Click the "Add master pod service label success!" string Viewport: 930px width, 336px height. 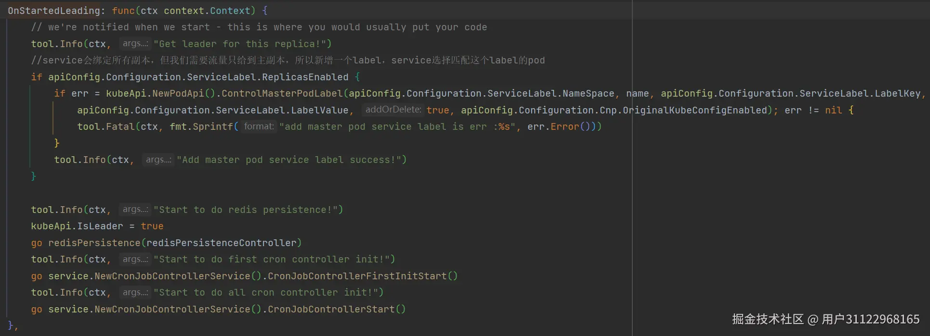point(291,160)
